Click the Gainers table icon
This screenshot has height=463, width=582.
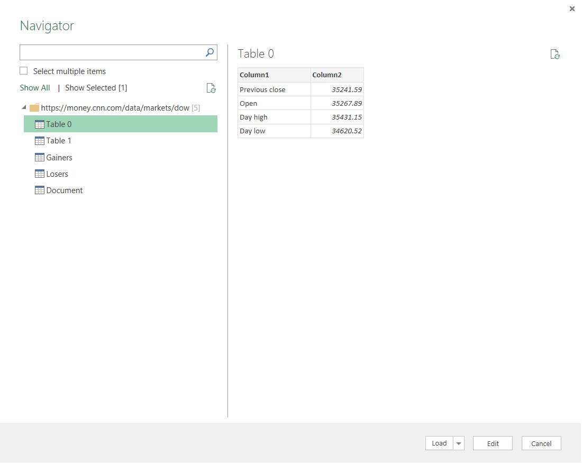pyautogui.click(x=39, y=158)
